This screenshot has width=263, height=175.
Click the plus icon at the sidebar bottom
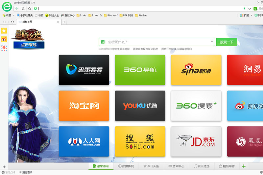(x=4, y=167)
